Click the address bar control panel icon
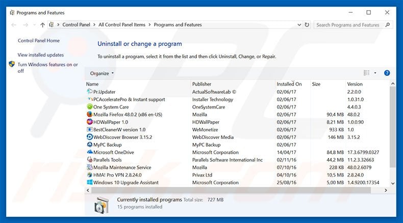Image resolution: width=403 pixels, height=223 pixels. coord(52,25)
